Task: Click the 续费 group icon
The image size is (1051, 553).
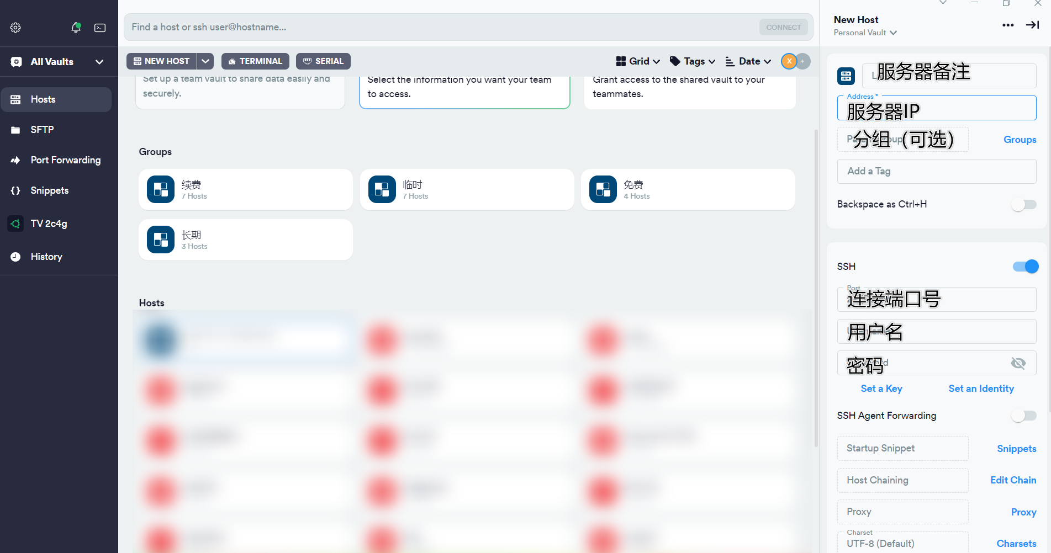Action: pyautogui.click(x=161, y=190)
